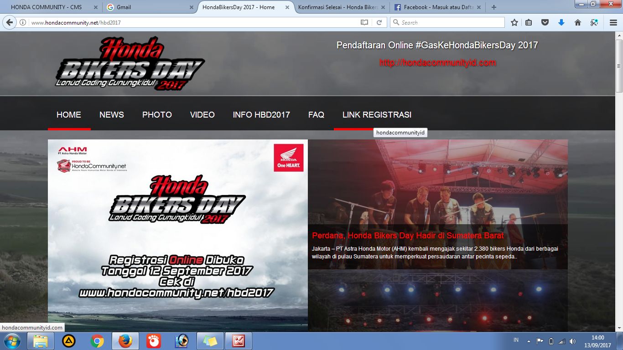Click Pendaftaran Online #GasKeHondaBikersDay 2017 heading
The width and height of the screenshot is (623, 350).
coord(437,45)
